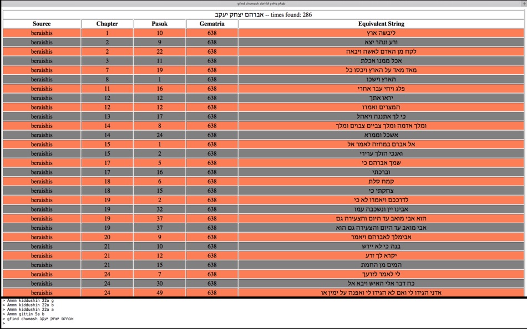Click the Hebrew string 'וברכתי'
The width and height of the screenshot is (527, 329).
point(381,172)
